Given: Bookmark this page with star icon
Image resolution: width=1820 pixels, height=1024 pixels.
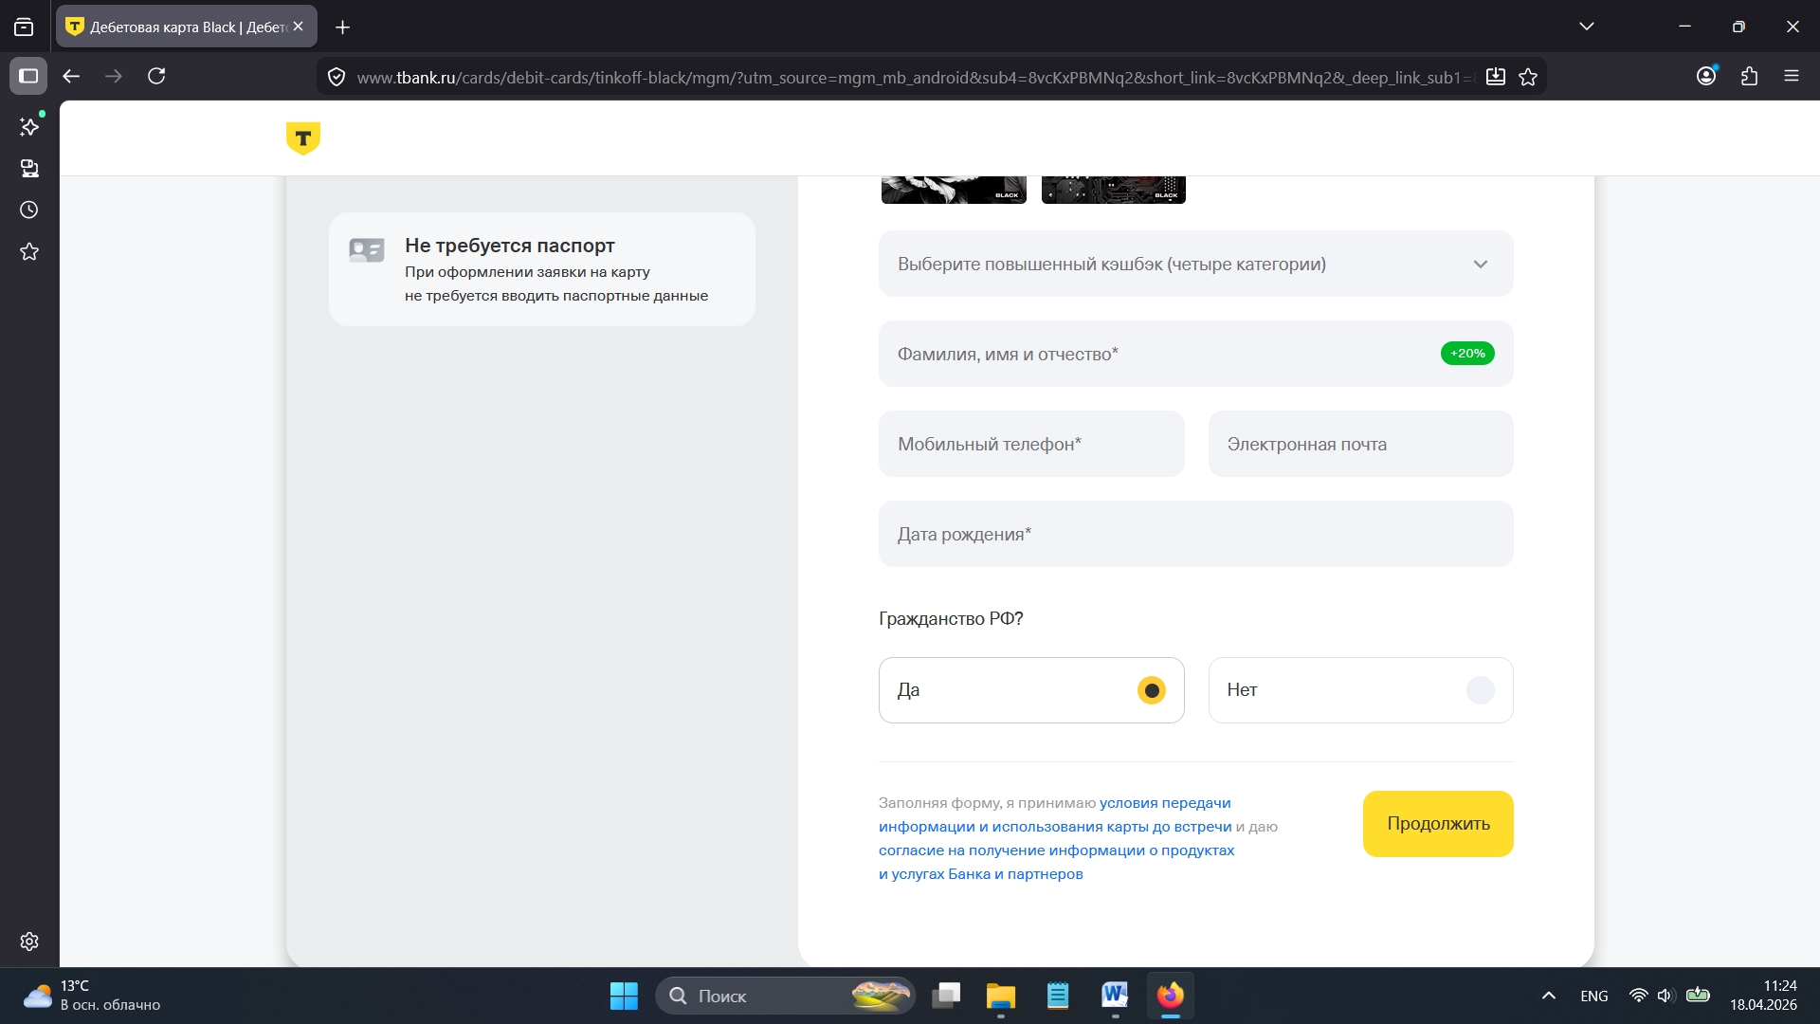Looking at the screenshot, I should coord(1528,77).
